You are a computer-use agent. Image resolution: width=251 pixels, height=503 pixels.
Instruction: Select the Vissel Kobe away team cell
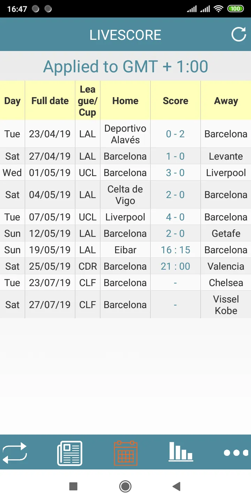coord(226,305)
